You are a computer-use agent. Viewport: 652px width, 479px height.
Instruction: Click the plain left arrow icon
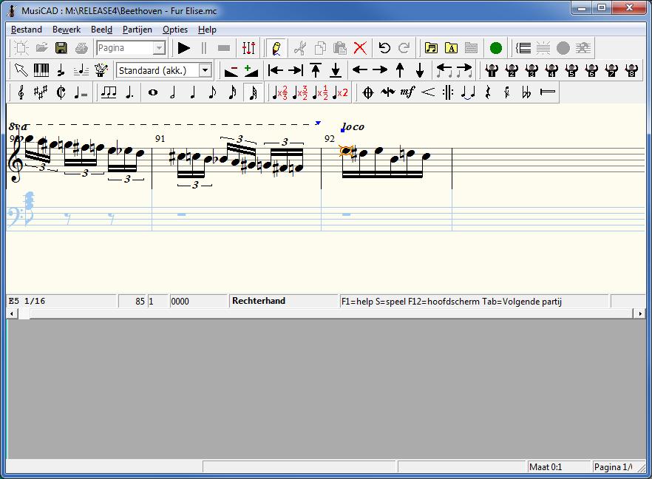pos(360,69)
